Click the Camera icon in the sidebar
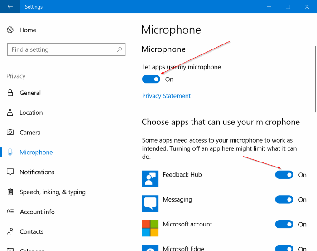The width and height of the screenshot is (317, 251). [10, 132]
